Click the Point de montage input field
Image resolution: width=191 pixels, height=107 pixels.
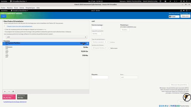click(96, 28)
